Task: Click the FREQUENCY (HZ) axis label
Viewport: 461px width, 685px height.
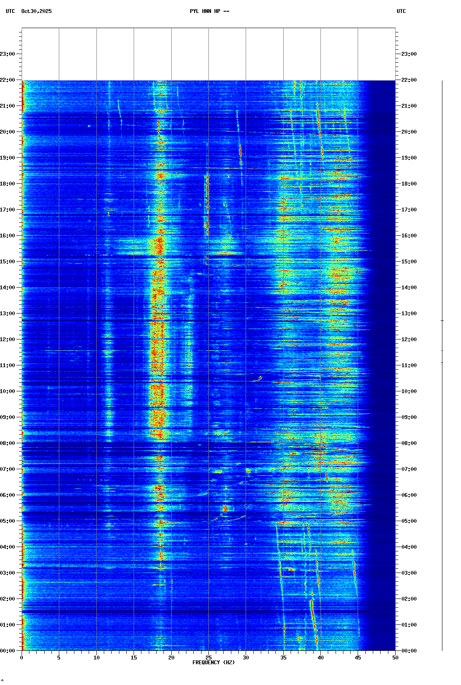Action: (214, 663)
